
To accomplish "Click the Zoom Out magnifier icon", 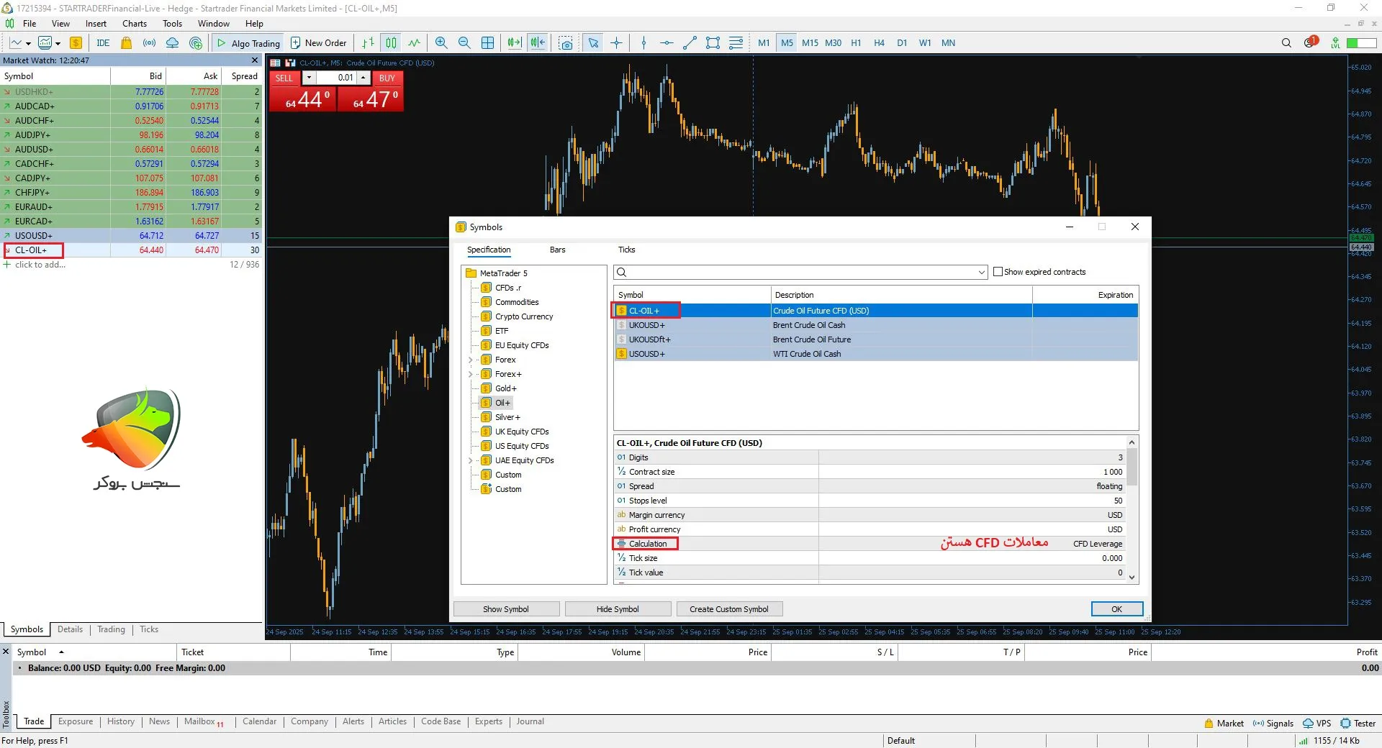I will [x=464, y=43].
